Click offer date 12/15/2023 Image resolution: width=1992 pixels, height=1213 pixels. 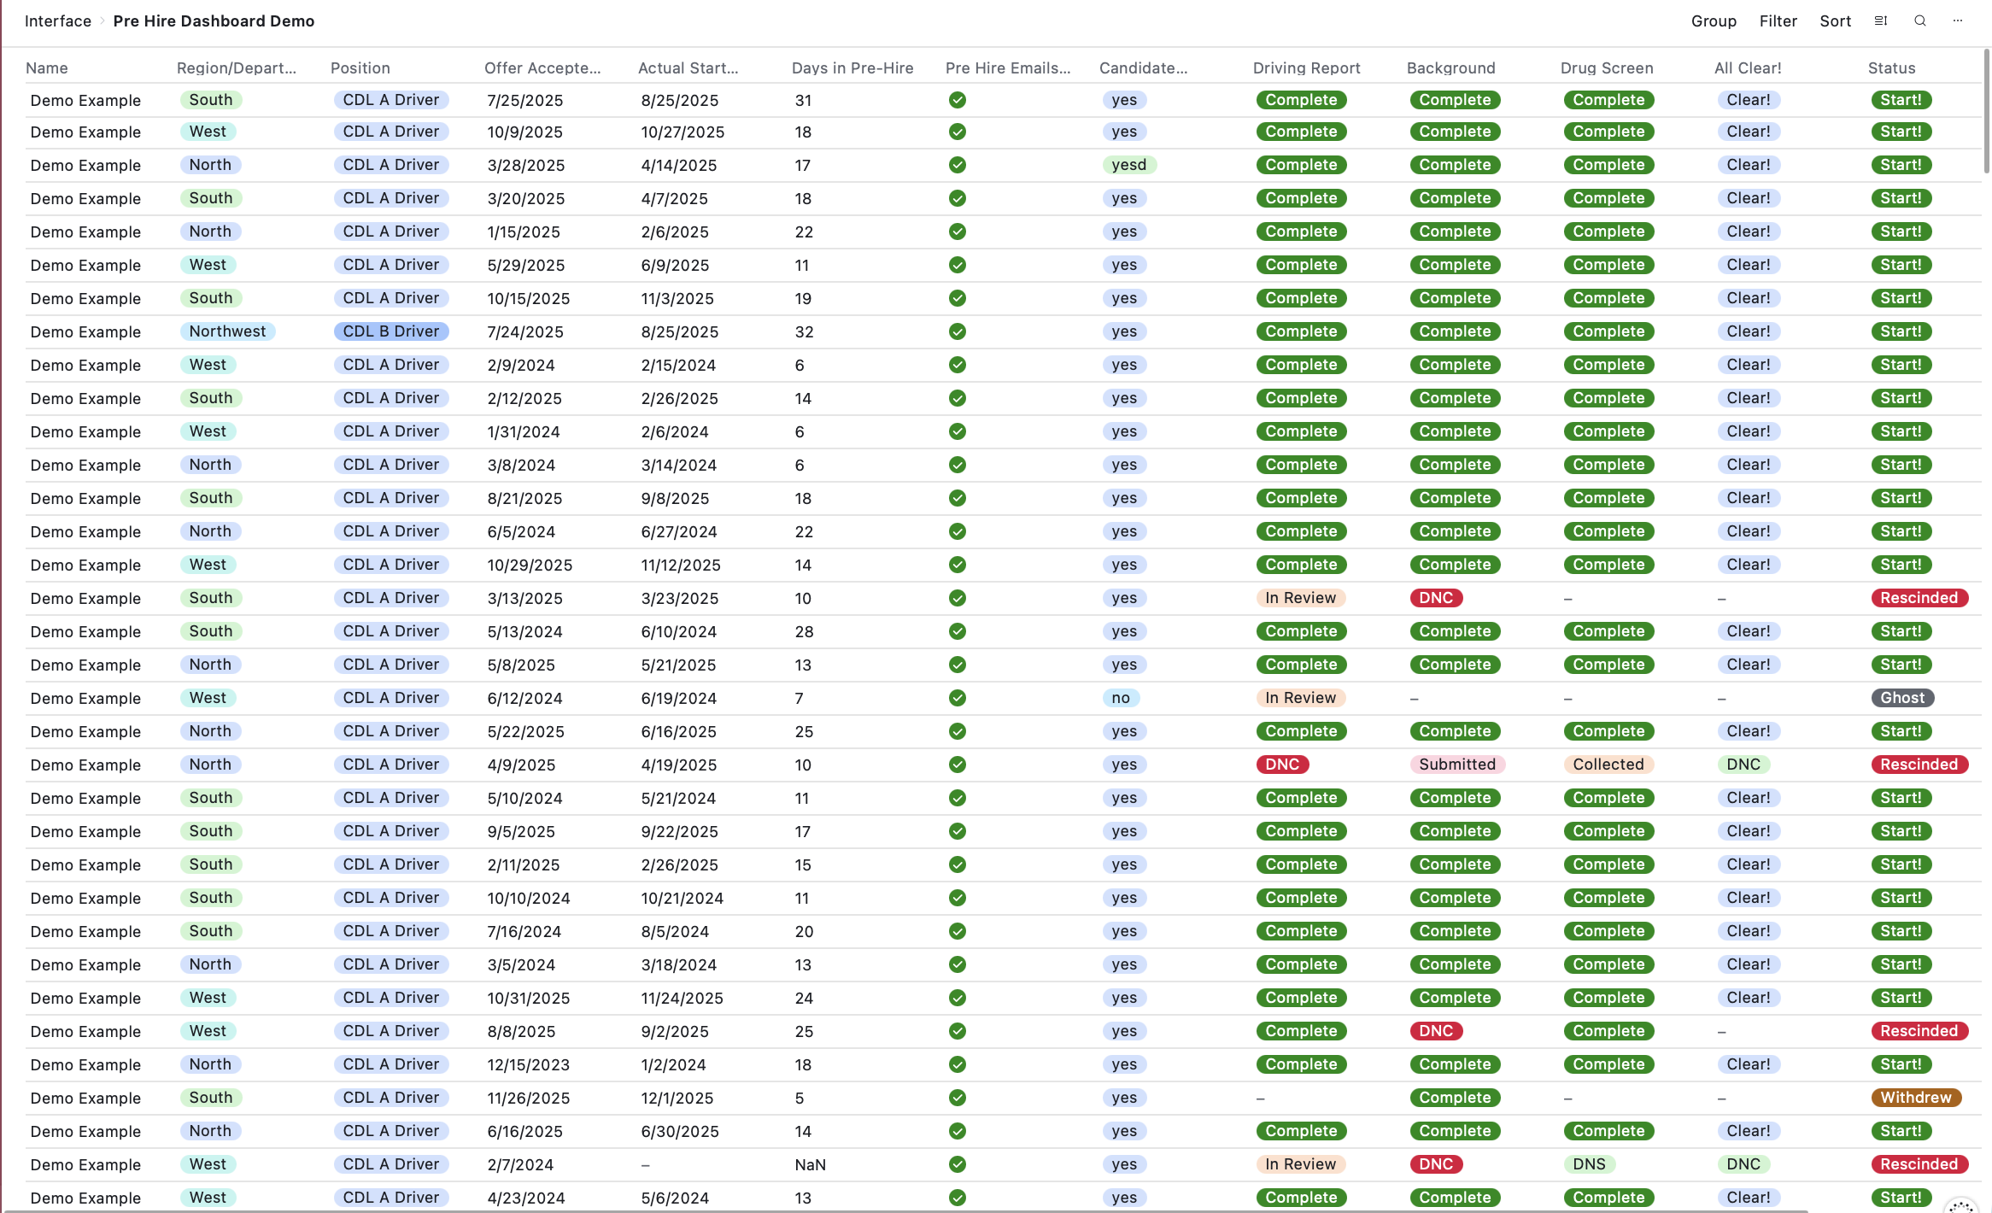coord(528,1064)
